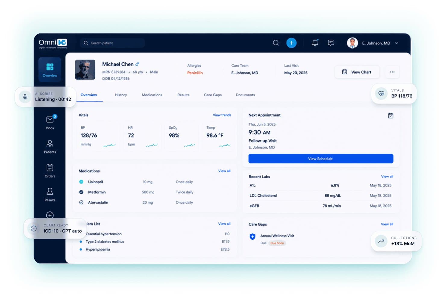446x297 pixels.
Task: Switch to the Medications tab
Action: click(152, 95)
